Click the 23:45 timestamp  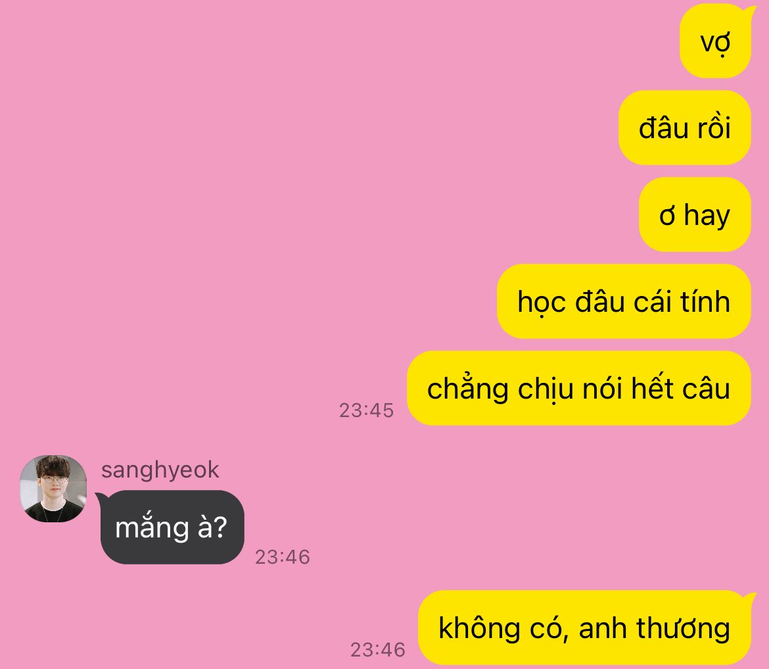(366, 410)
